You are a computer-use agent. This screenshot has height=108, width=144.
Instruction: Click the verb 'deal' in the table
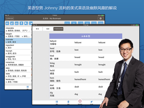pyautogui.click(x=52, y=85)
